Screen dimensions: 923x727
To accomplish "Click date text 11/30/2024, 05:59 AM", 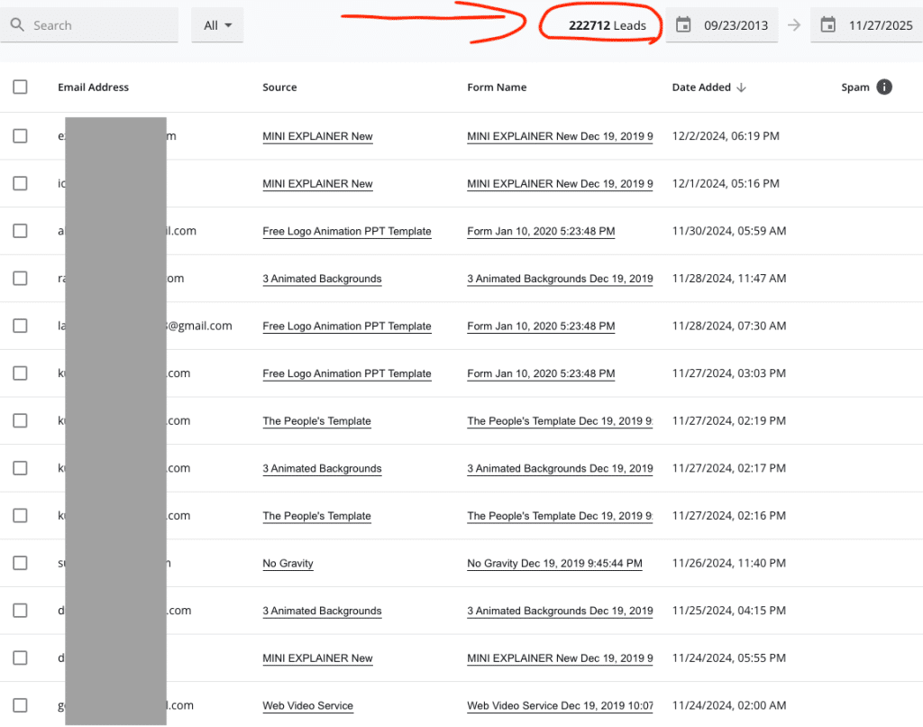I will pyautogui.click(x=728, y=231).
